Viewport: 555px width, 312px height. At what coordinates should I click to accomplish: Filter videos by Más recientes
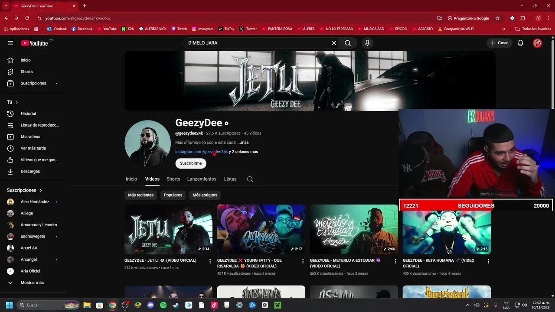click(x=140, y=195)
